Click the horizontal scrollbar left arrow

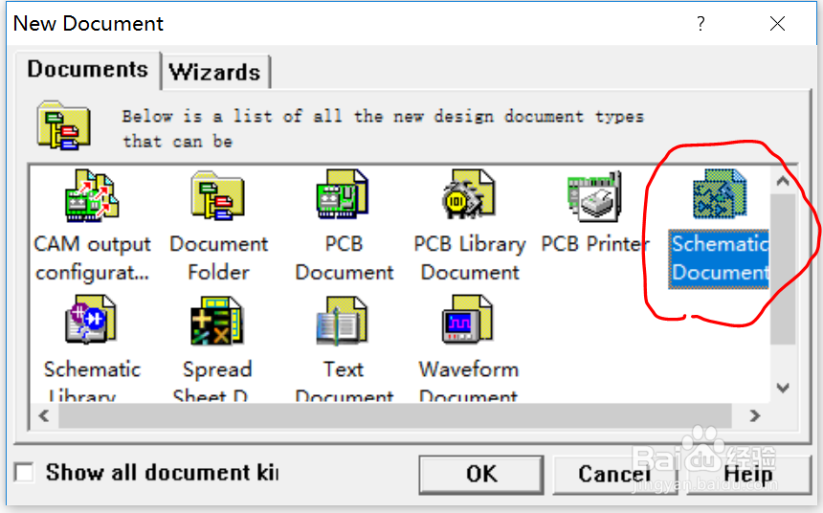tap(44, 416)
